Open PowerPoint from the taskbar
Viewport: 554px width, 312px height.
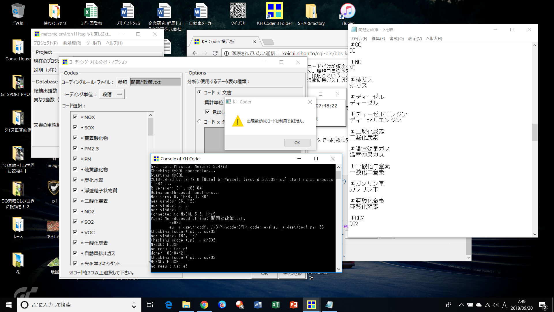(x=293, y=304)
